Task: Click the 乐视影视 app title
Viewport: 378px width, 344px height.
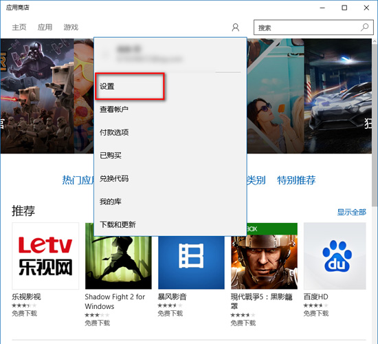Action: tap(26, 297)
